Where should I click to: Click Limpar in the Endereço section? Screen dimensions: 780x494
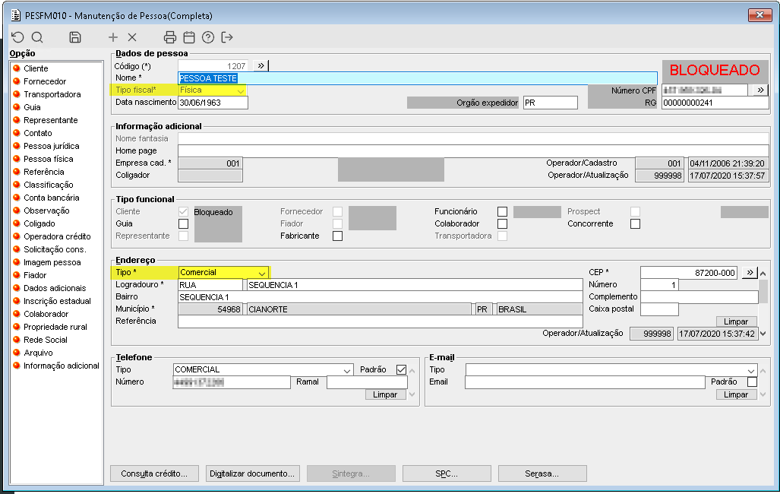click(x=736, y=321)
